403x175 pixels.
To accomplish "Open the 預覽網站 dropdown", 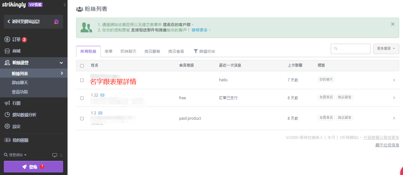I will [15, 155].
